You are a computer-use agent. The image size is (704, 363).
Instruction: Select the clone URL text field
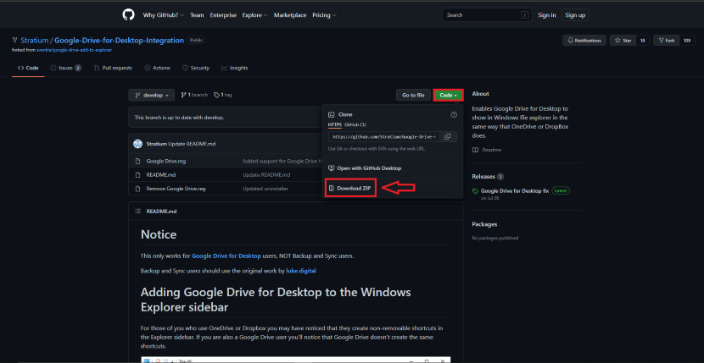coord(384,137)
